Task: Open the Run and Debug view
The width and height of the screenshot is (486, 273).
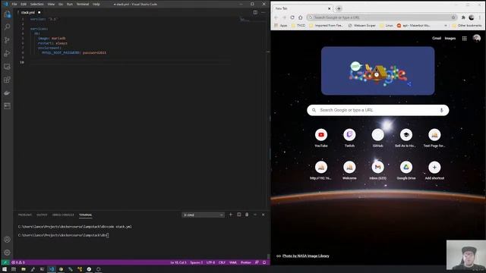Action: 7,53
